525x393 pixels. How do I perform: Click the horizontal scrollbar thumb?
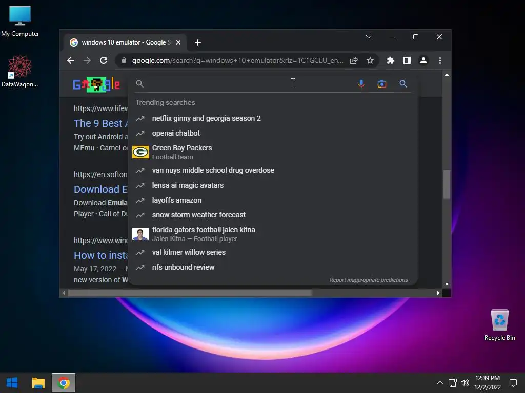coord(190,293)
